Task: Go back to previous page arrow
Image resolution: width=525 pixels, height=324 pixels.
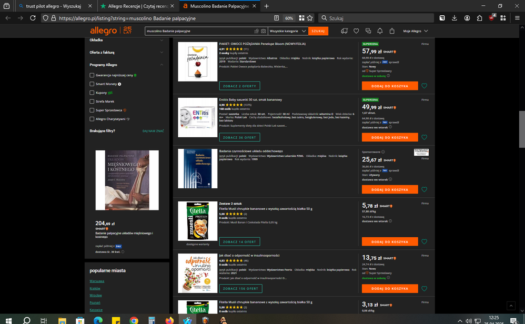Action: click(x=8, y=18)
